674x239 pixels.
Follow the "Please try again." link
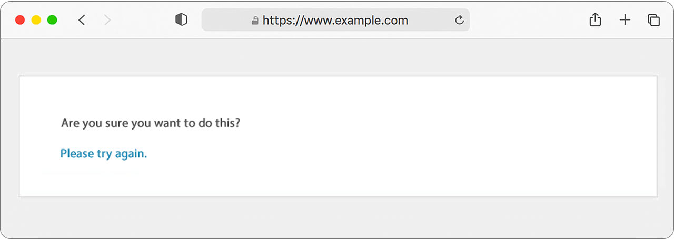104,154
